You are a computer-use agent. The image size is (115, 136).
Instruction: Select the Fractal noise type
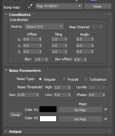(x=64, y=79)
